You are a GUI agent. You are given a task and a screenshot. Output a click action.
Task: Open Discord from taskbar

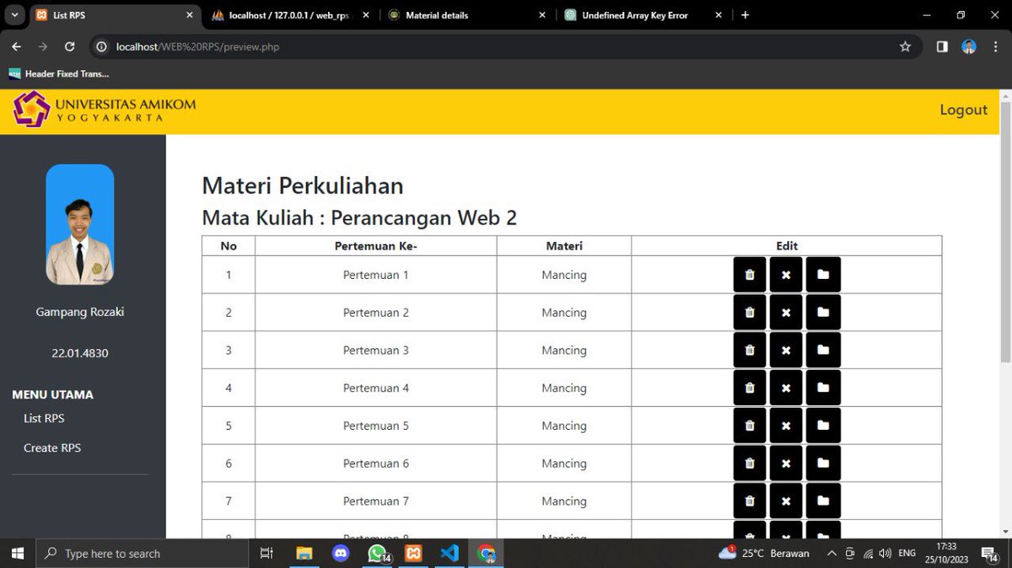click(341, 553)
